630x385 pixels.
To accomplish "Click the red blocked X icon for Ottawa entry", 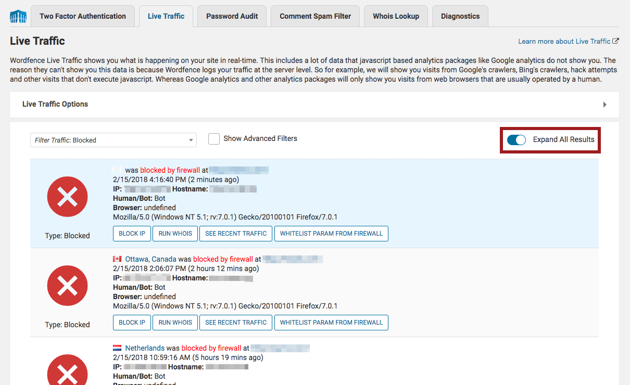I will click(x=67, y=285).
